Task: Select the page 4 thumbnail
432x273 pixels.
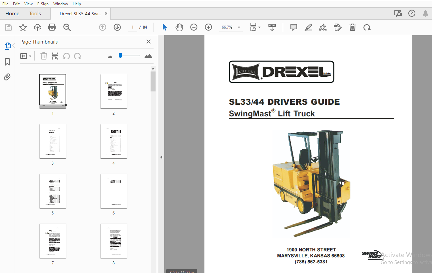Action: pos(114,141)
